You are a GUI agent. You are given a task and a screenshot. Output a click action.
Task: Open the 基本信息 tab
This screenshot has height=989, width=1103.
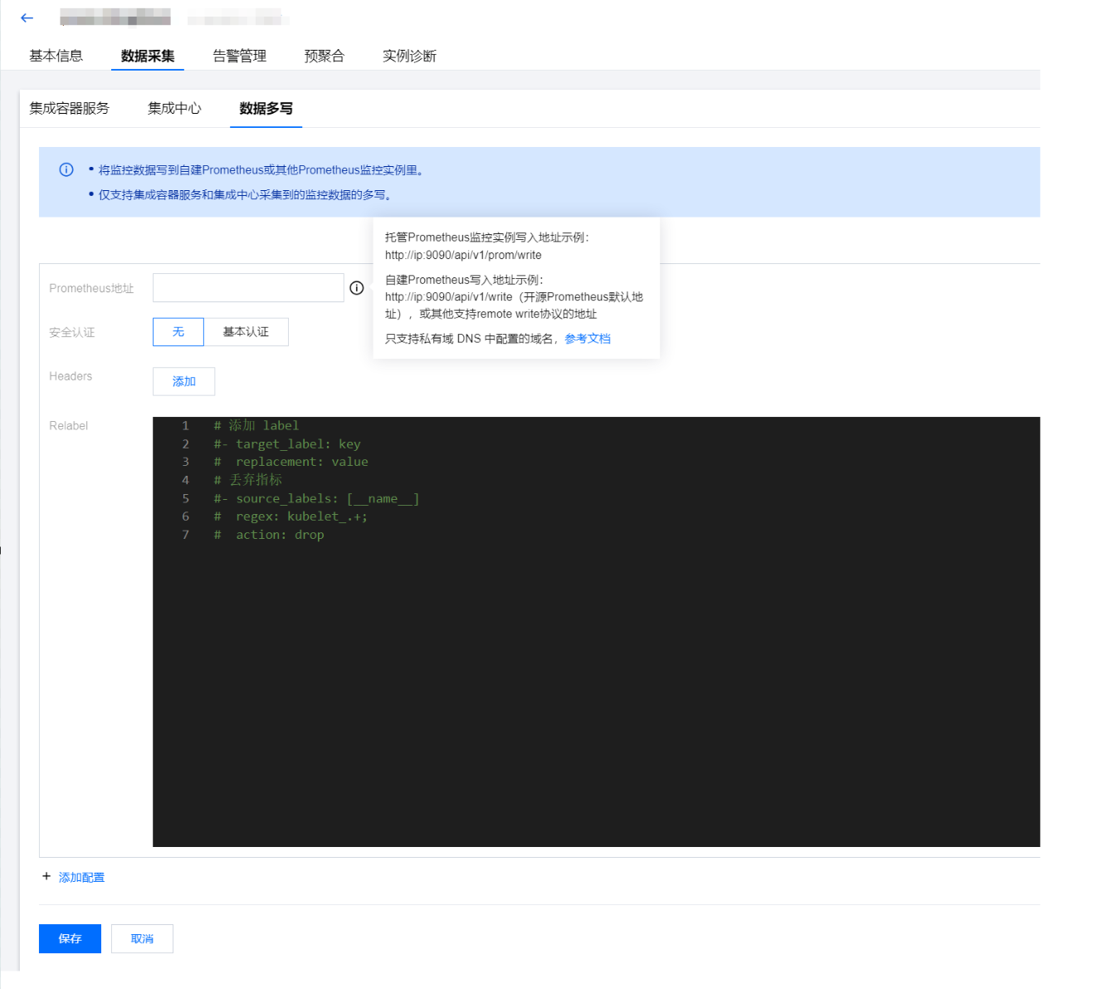tap(56, 56)
